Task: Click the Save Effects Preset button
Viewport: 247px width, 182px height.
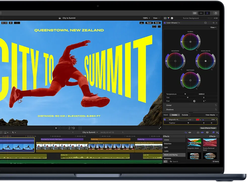Action: click(x=208, y=128)
